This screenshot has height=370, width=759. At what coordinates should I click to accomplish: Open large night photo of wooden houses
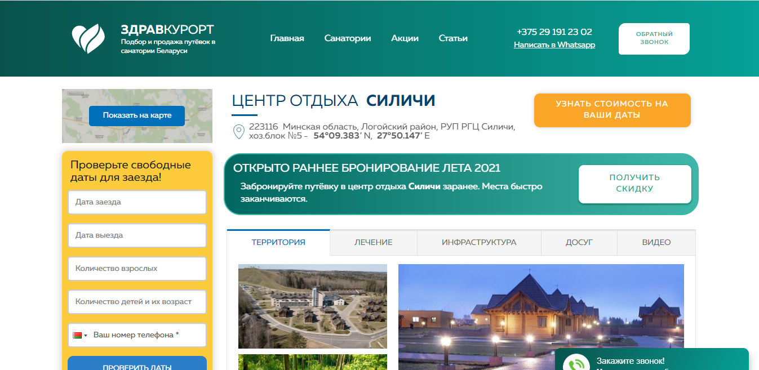point(541,317)
